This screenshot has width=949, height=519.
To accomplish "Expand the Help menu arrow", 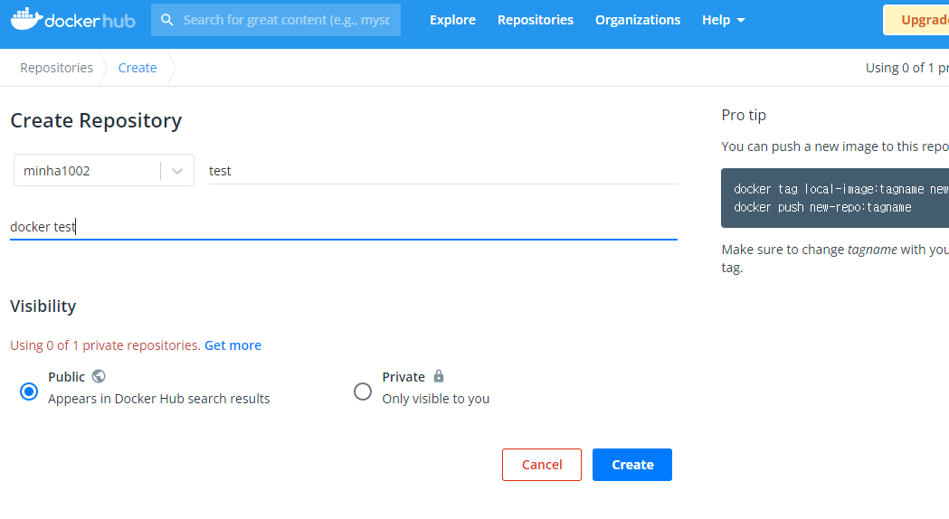I will click(x=741, y=21).
